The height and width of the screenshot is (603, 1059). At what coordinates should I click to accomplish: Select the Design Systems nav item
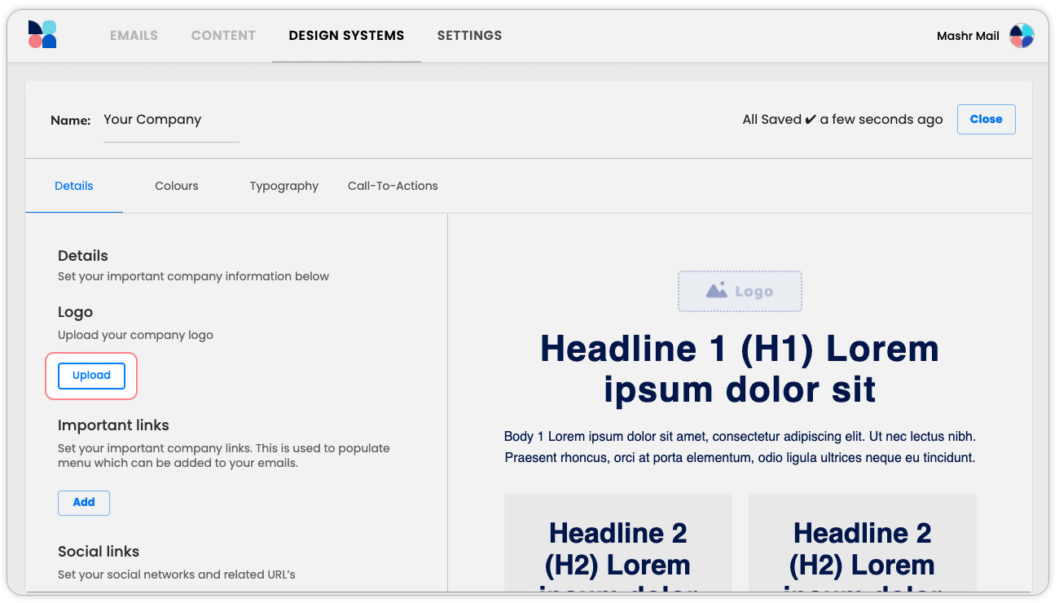tap(346, 36)
